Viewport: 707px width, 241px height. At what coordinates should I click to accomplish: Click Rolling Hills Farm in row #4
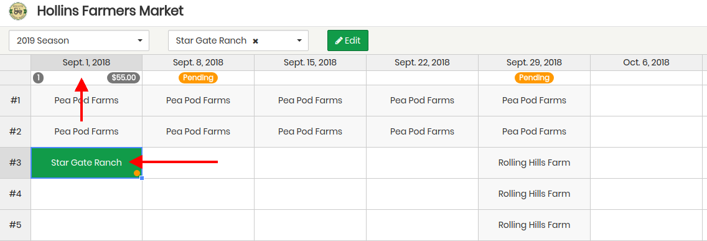pyautogui.click(x=534, y=194)
